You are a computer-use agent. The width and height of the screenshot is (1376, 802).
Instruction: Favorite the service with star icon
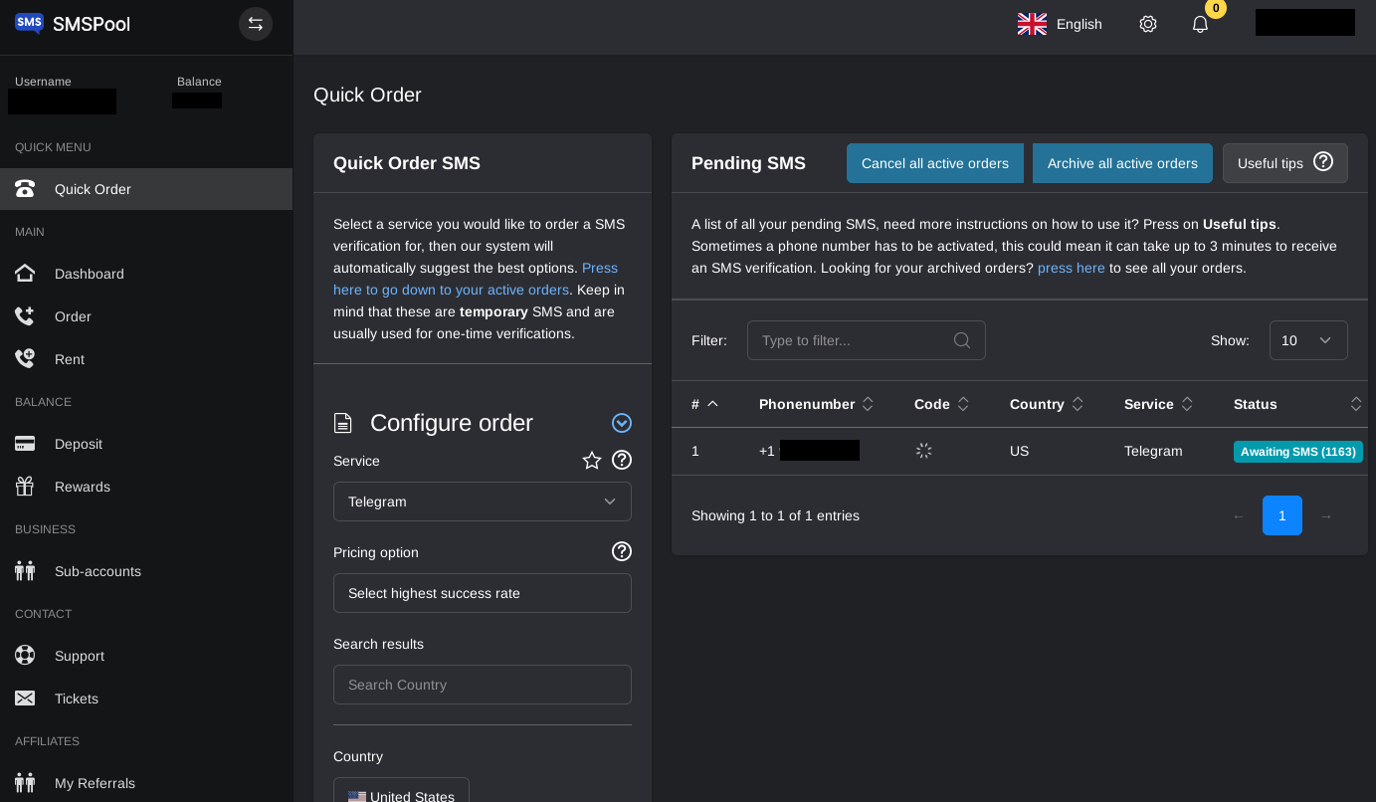tap(592, 460)
